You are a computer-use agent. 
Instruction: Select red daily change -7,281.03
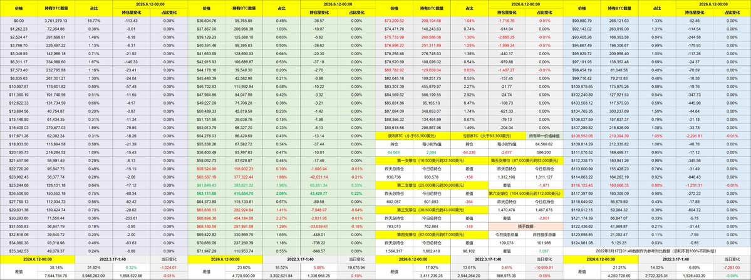(732, 267)
